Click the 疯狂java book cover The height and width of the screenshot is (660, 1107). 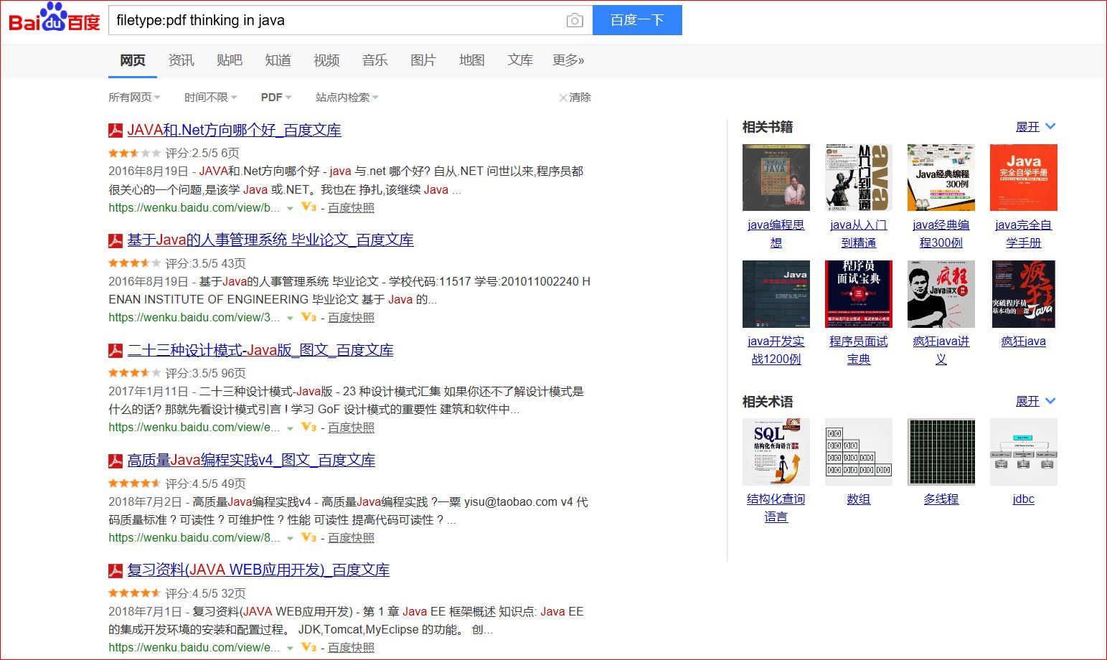pyautogui.click(x=1024, y=294)
